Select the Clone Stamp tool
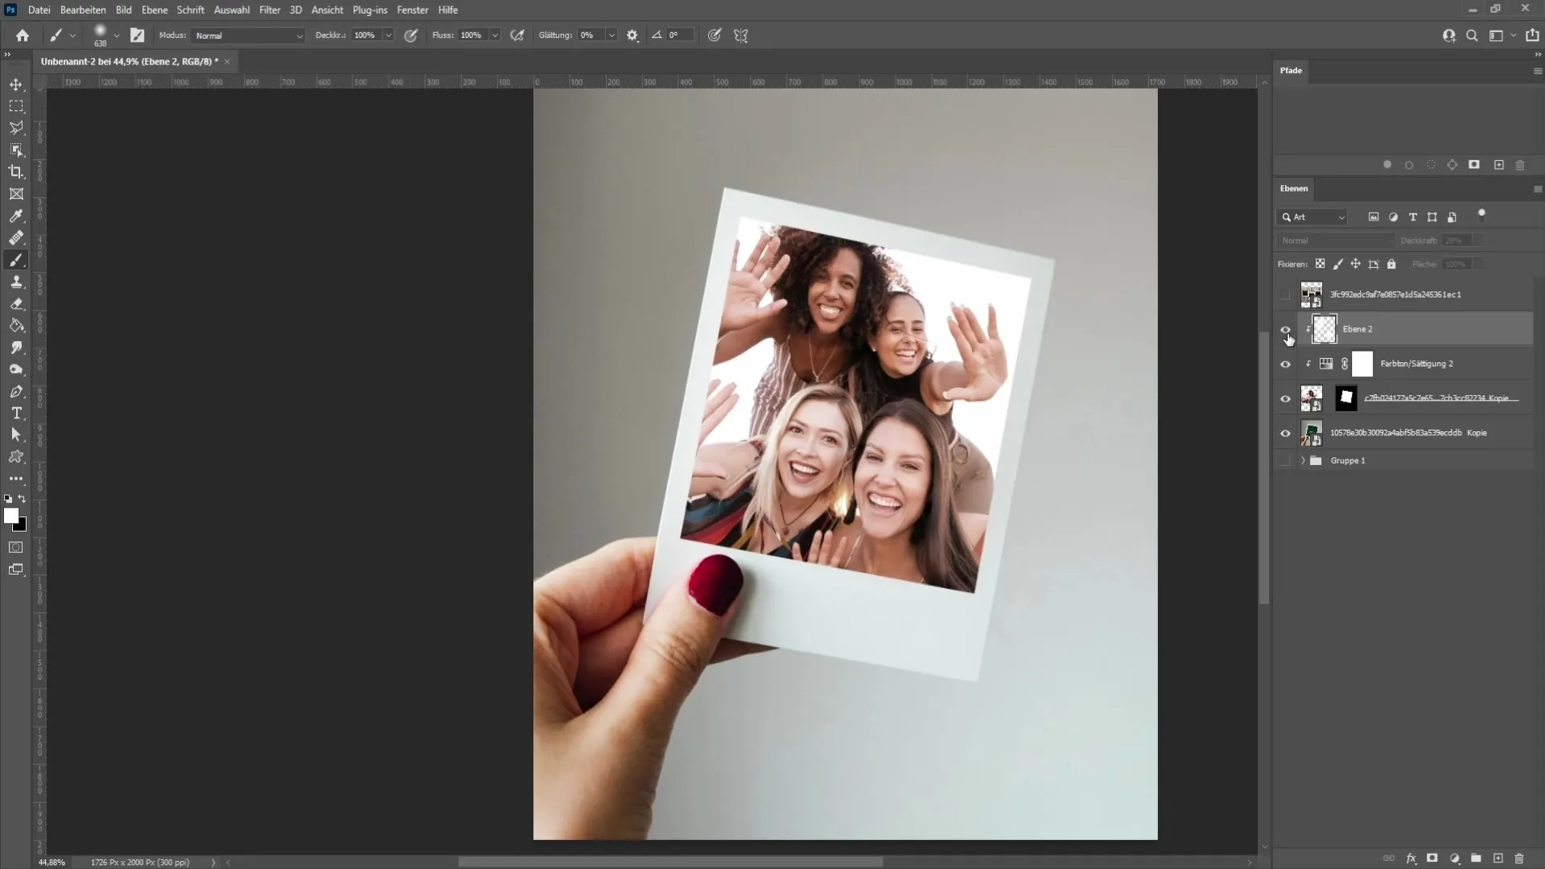Screen dimensions: 1545x869 pos(16,282)
